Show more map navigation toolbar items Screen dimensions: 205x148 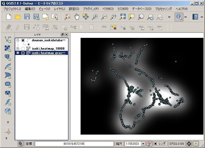click(169, 17)
